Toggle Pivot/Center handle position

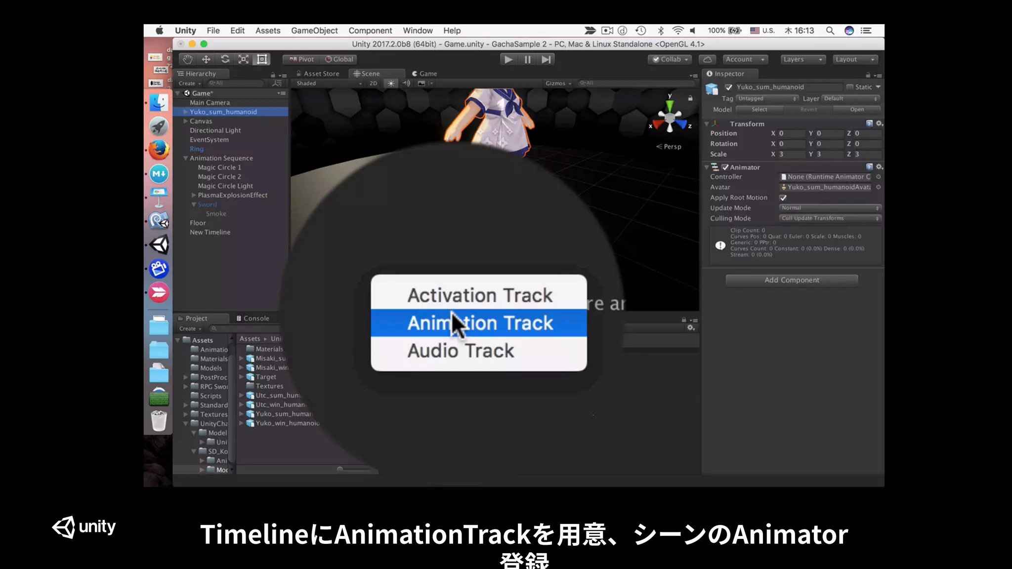click(301, 59)
